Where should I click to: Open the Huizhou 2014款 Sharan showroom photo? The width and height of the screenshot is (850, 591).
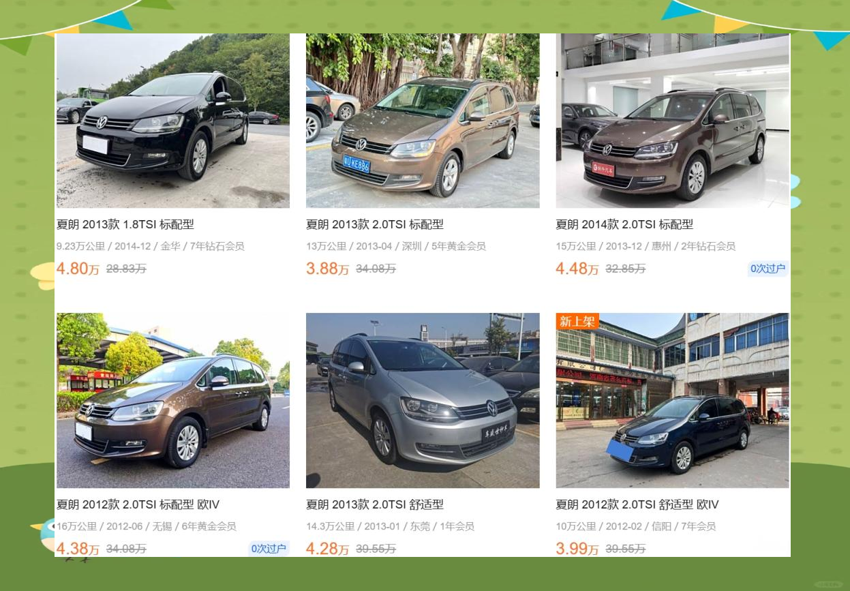point(673,121)
